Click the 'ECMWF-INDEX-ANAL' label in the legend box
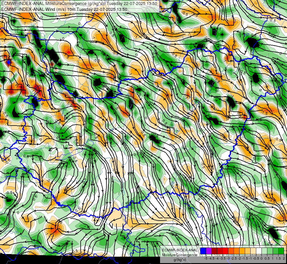Viewport: 287px width, 264px height. (180, 250)
